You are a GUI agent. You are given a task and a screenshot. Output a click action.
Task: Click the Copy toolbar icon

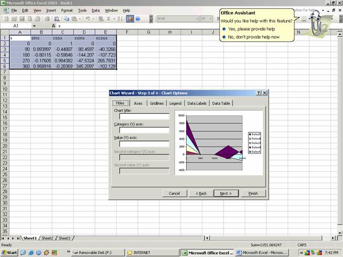[x=66, y=19]
